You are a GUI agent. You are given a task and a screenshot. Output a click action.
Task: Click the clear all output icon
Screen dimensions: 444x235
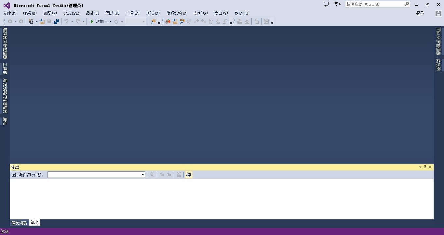[179, 175]
